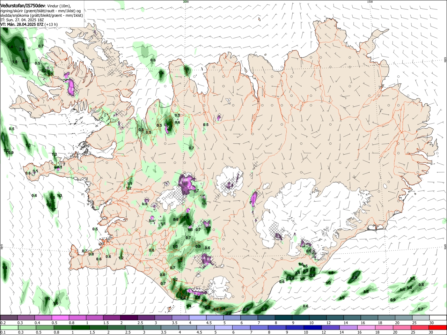This screenshot has width=447, height=335.
Task: Click the 0.1 label in the bottom legend row
Action: tap(3, 332)
